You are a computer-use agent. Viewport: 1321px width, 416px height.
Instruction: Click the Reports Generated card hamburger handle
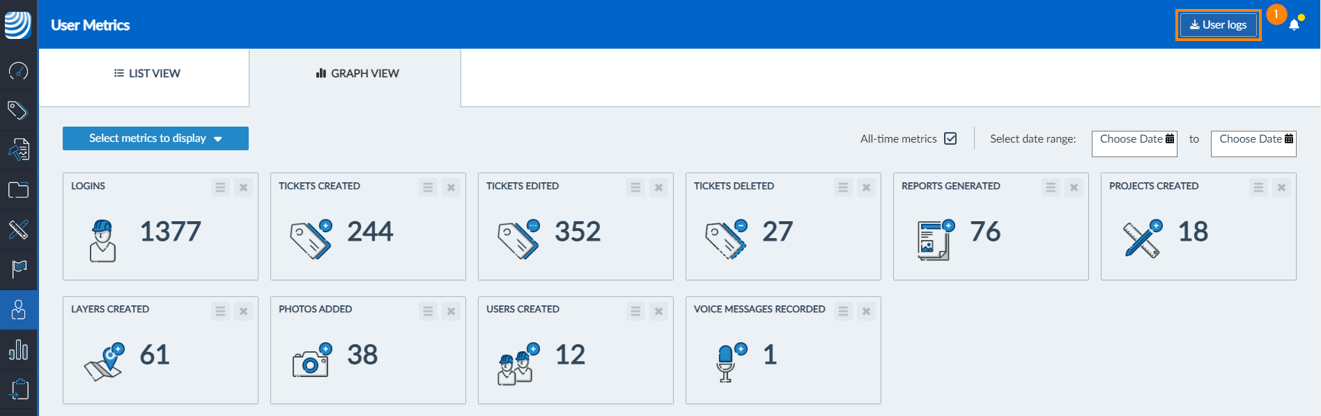click(1051, 187)
